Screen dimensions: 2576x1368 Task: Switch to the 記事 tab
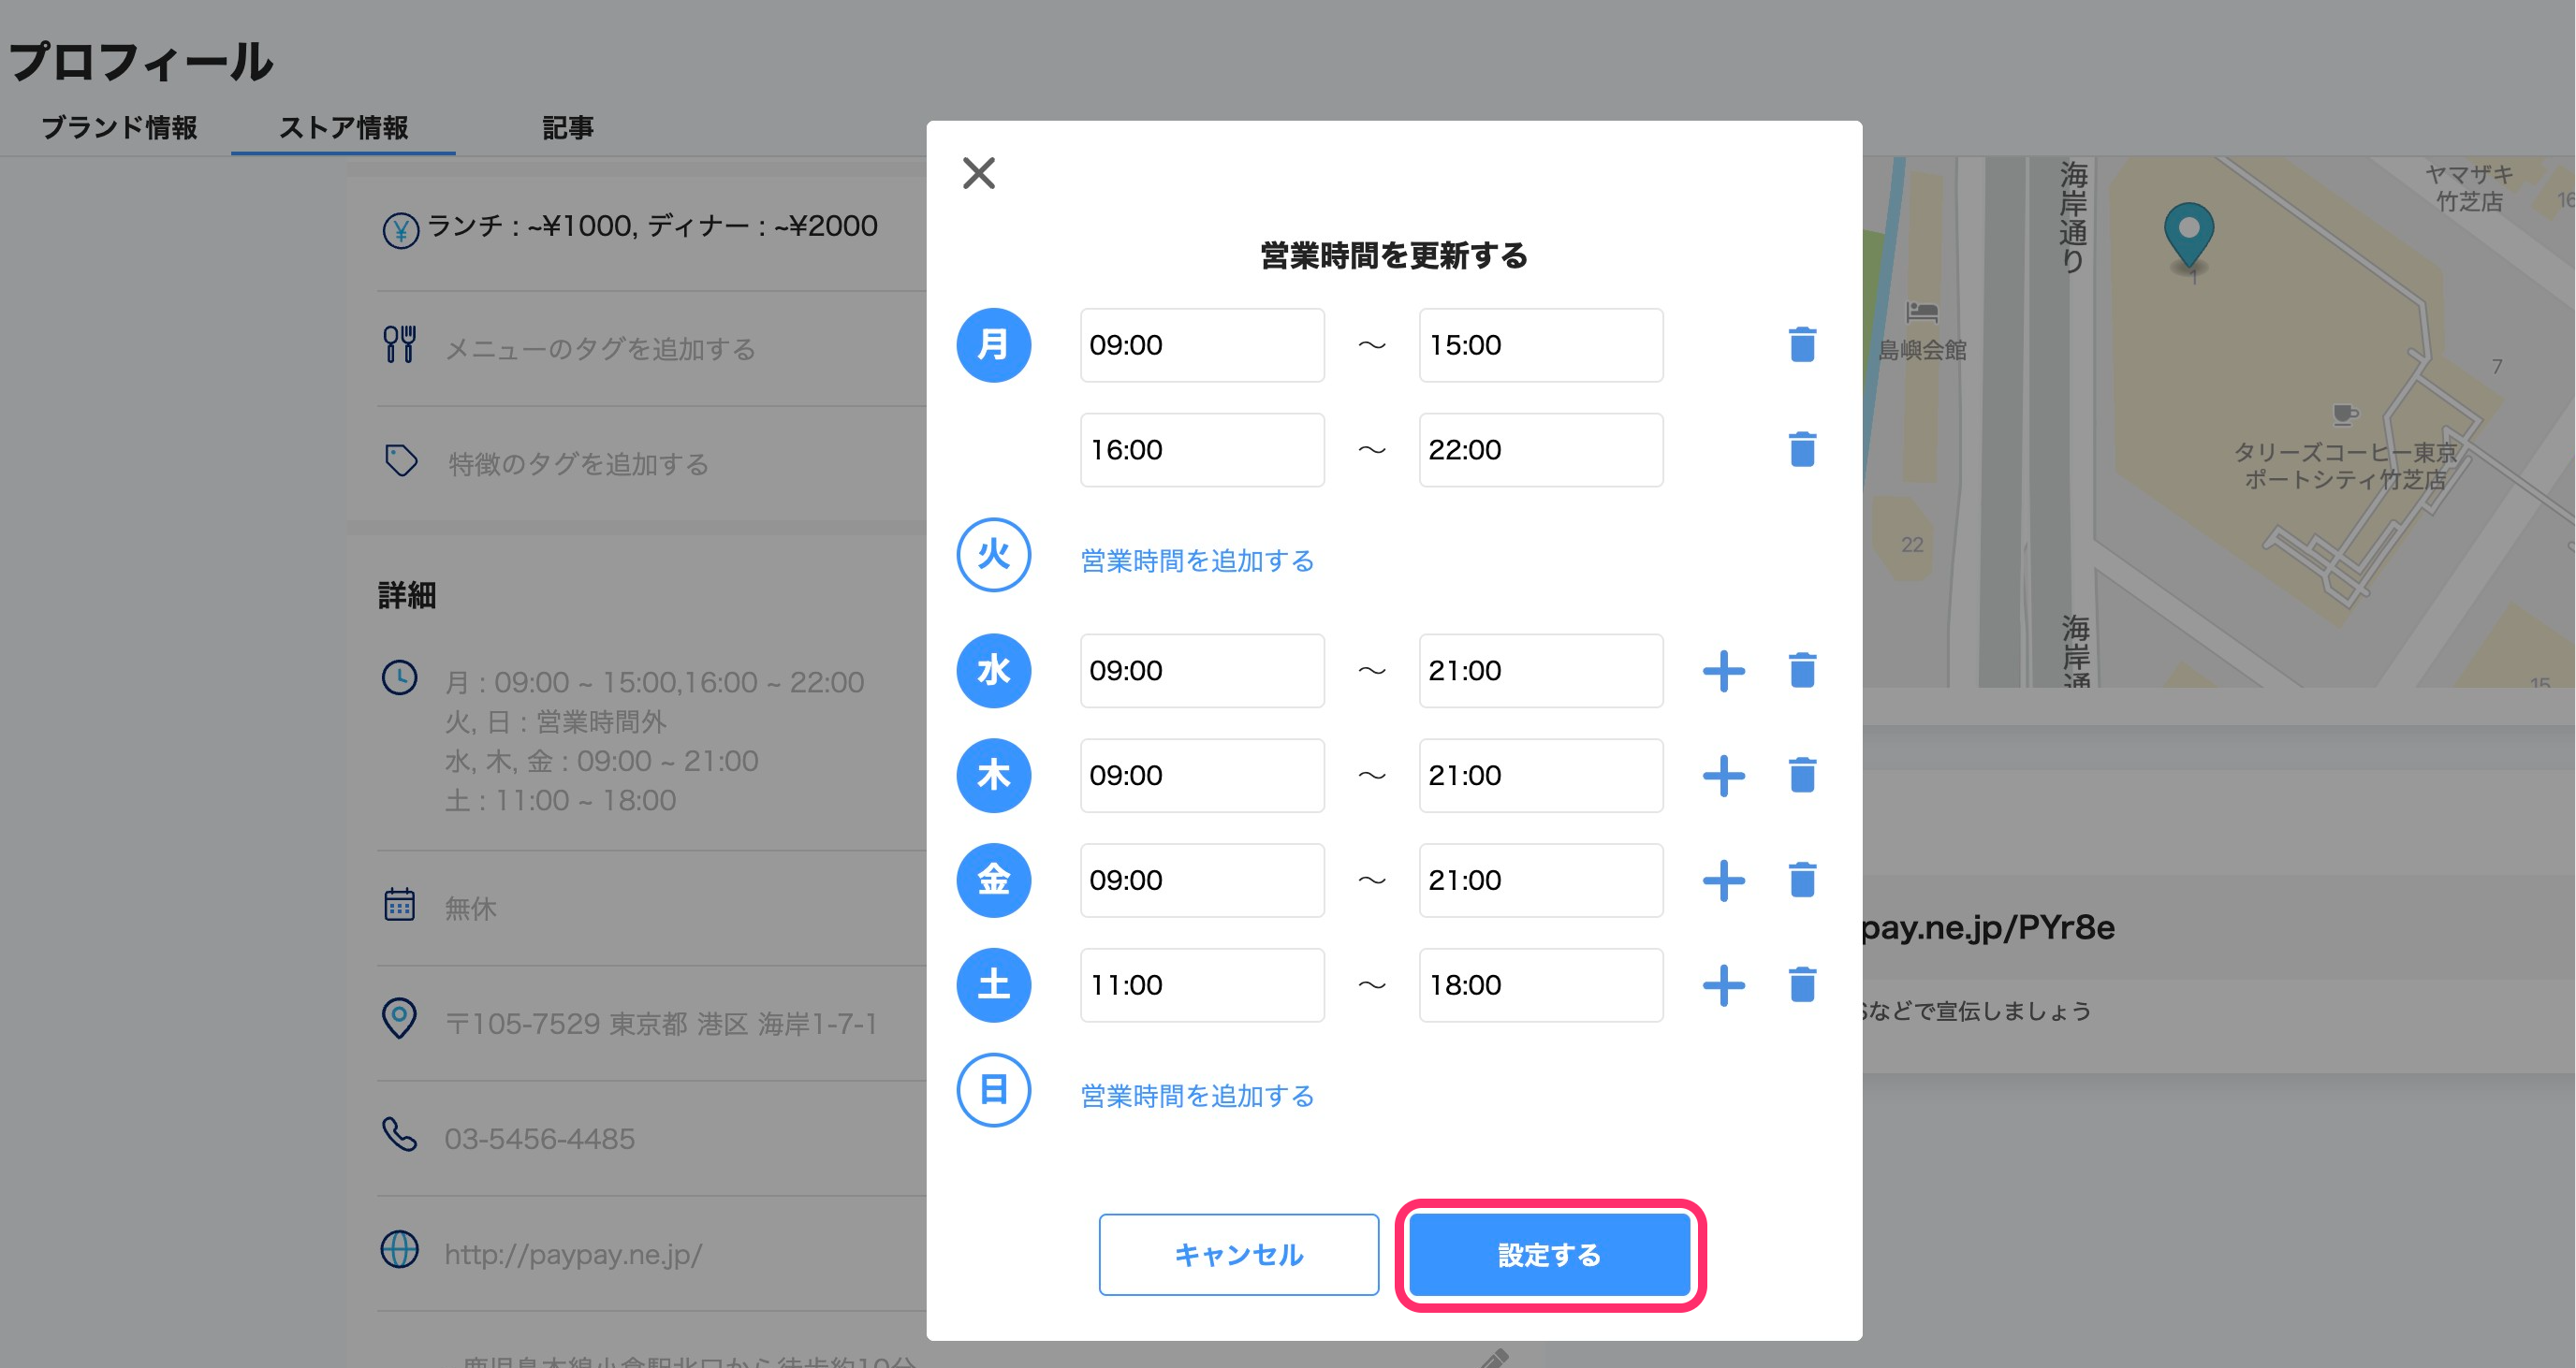(x=567, y=128)
